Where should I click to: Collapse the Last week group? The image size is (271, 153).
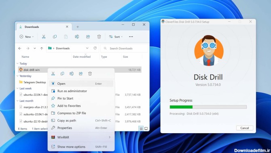tap(17, 88)
